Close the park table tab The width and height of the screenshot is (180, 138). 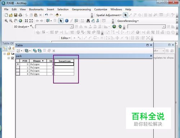(151, 56)
